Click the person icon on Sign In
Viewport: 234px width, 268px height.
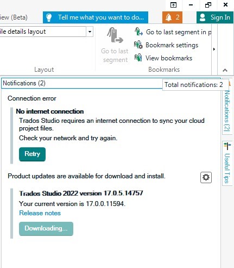pos(203,17)
